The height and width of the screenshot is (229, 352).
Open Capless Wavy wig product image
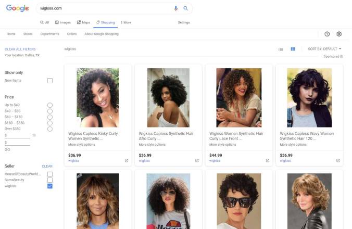pos(309,97)
